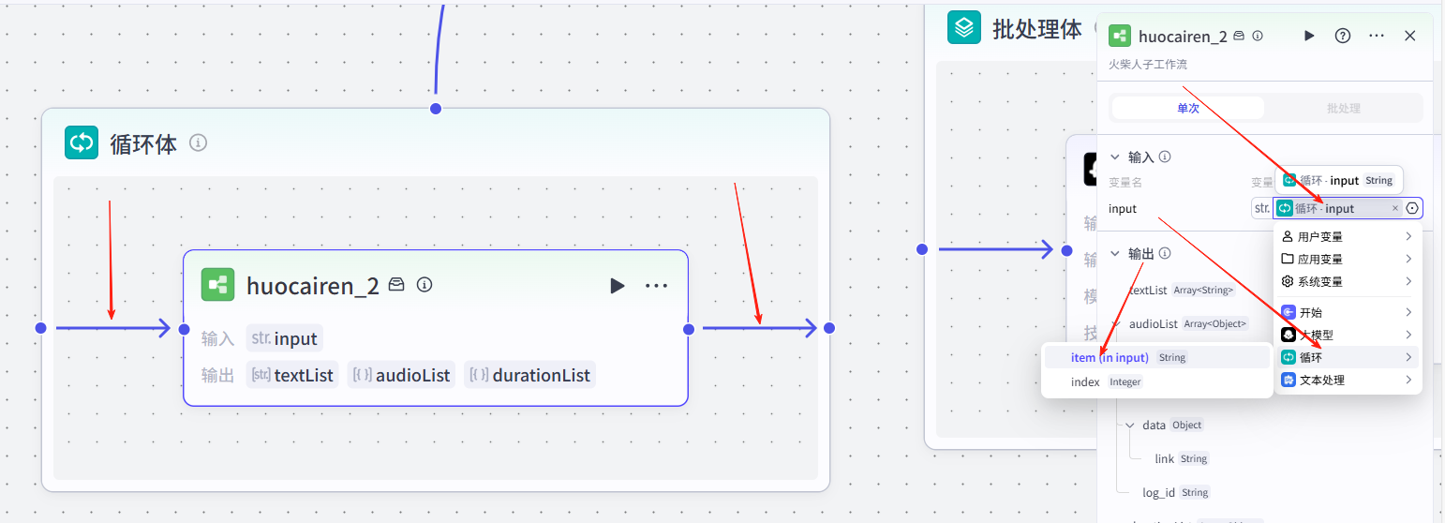Open the huocairen_2 canvas node's more options
The height and width of the screenshot is (523, 1445).
tap(656, 286)
